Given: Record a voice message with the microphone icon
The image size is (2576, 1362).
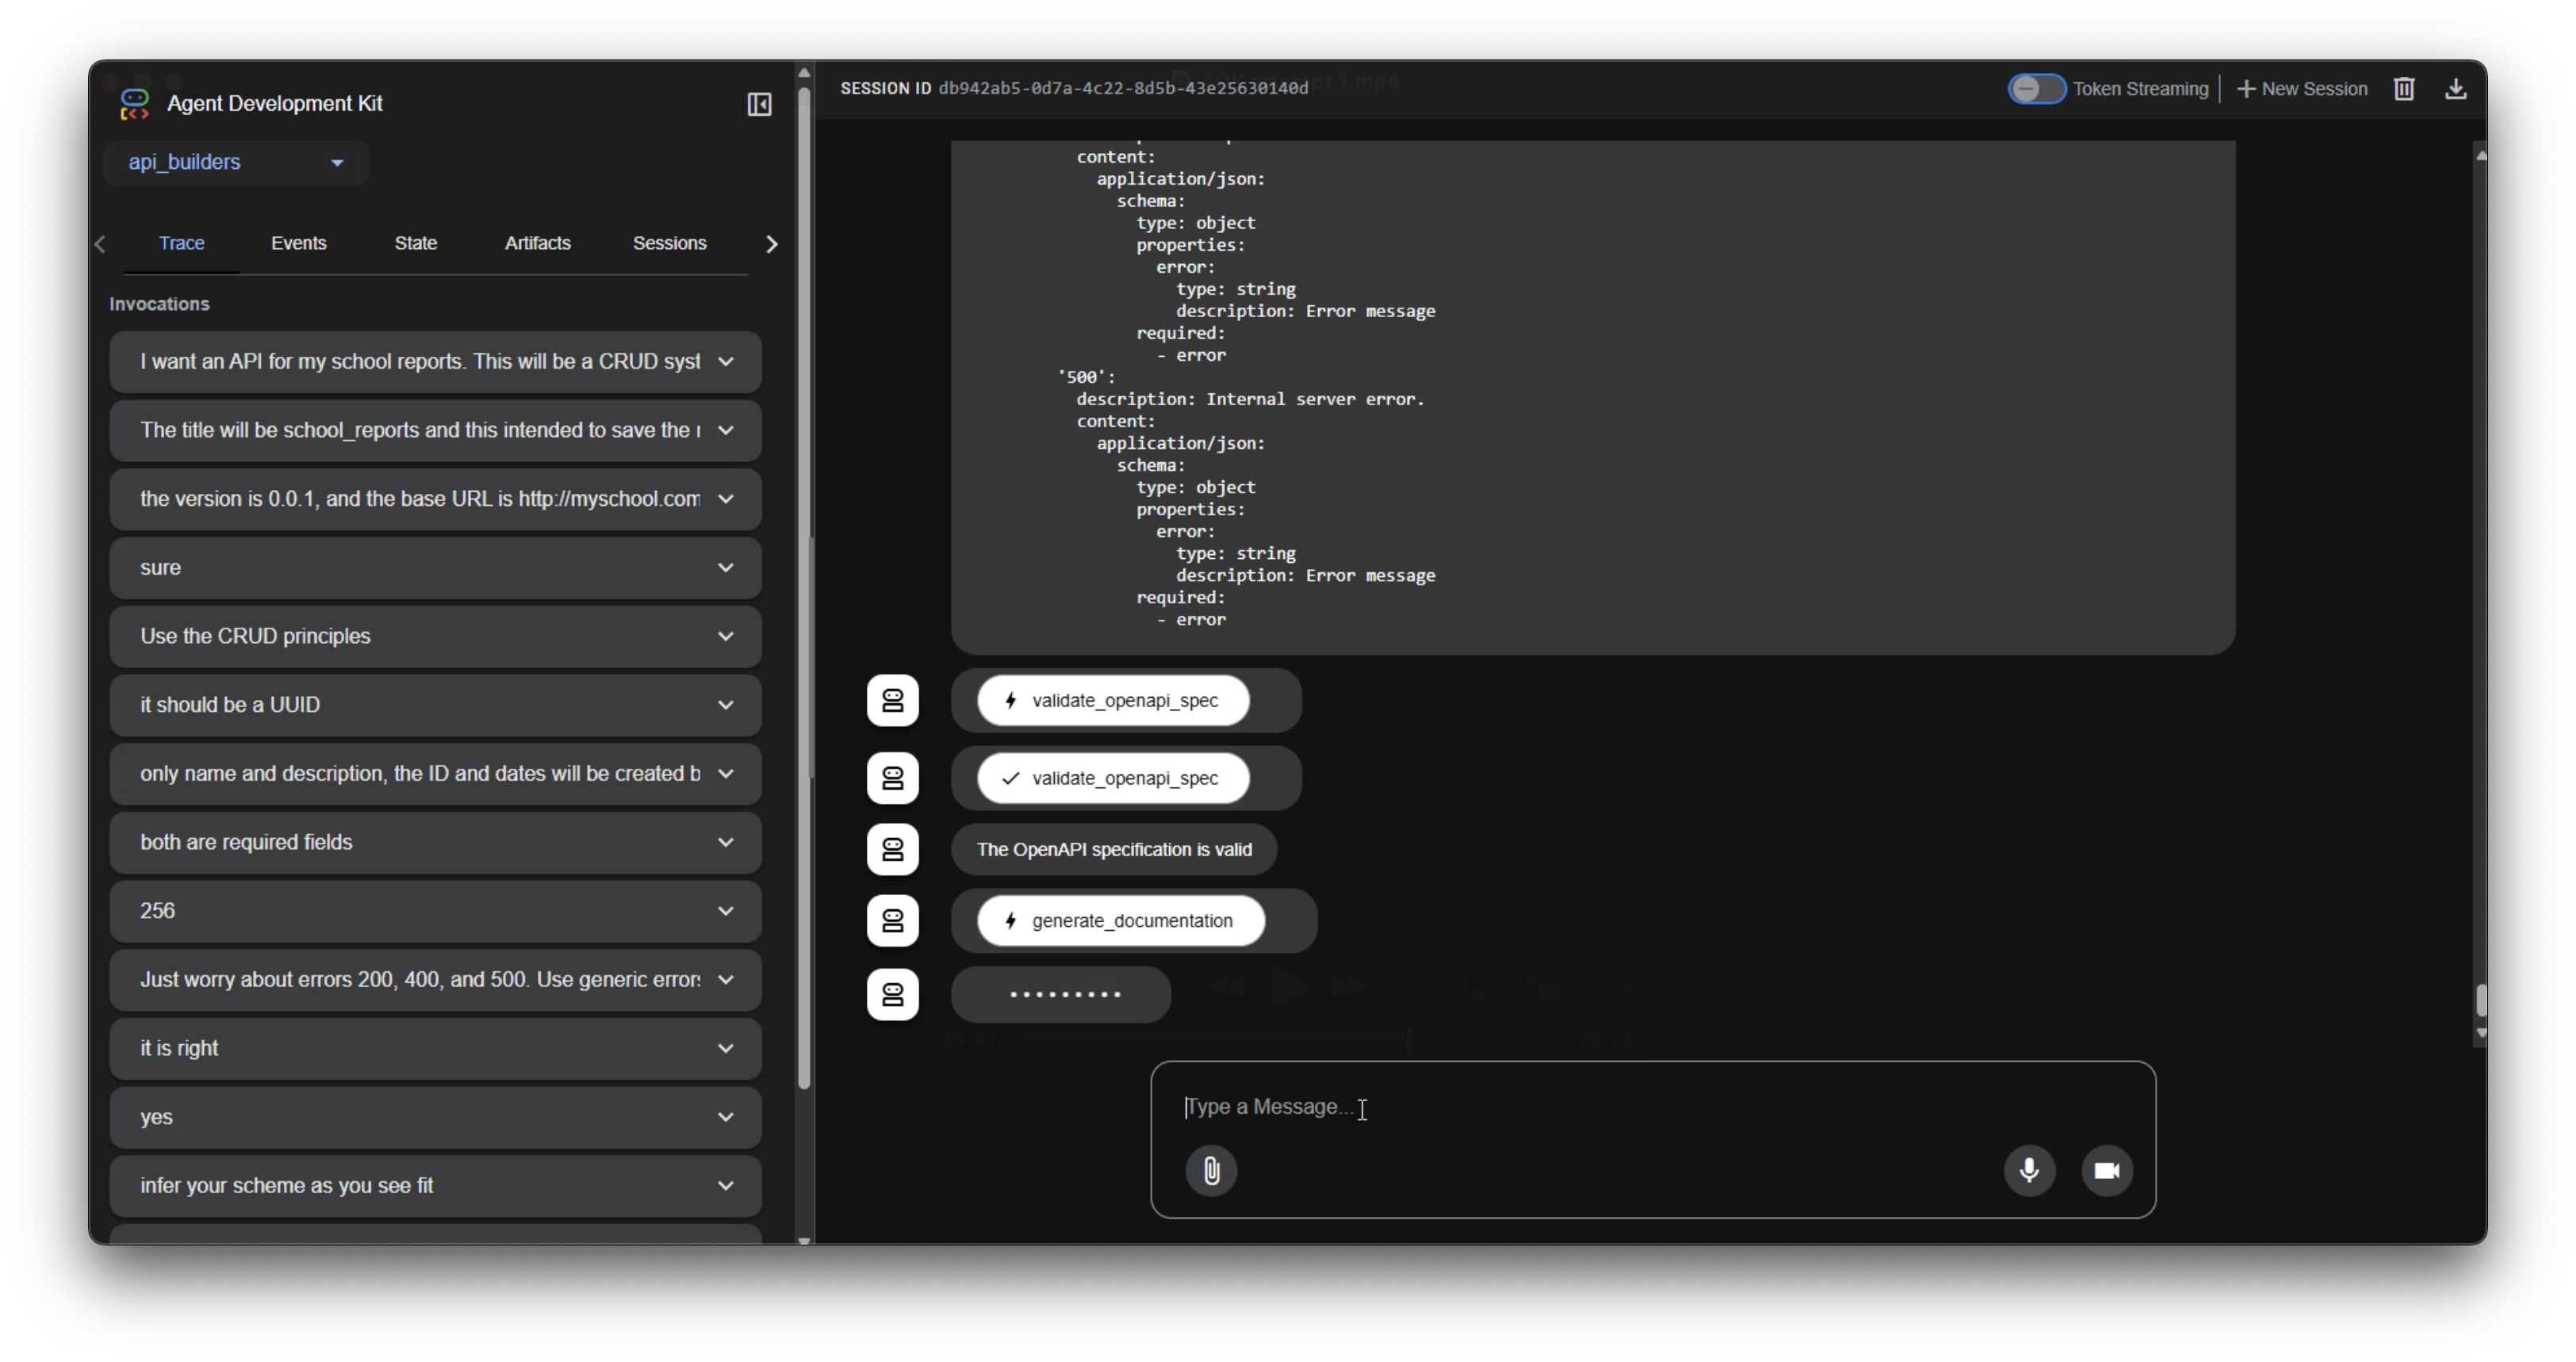Looking at the screenshot, I should (x=2029, y=1170).
